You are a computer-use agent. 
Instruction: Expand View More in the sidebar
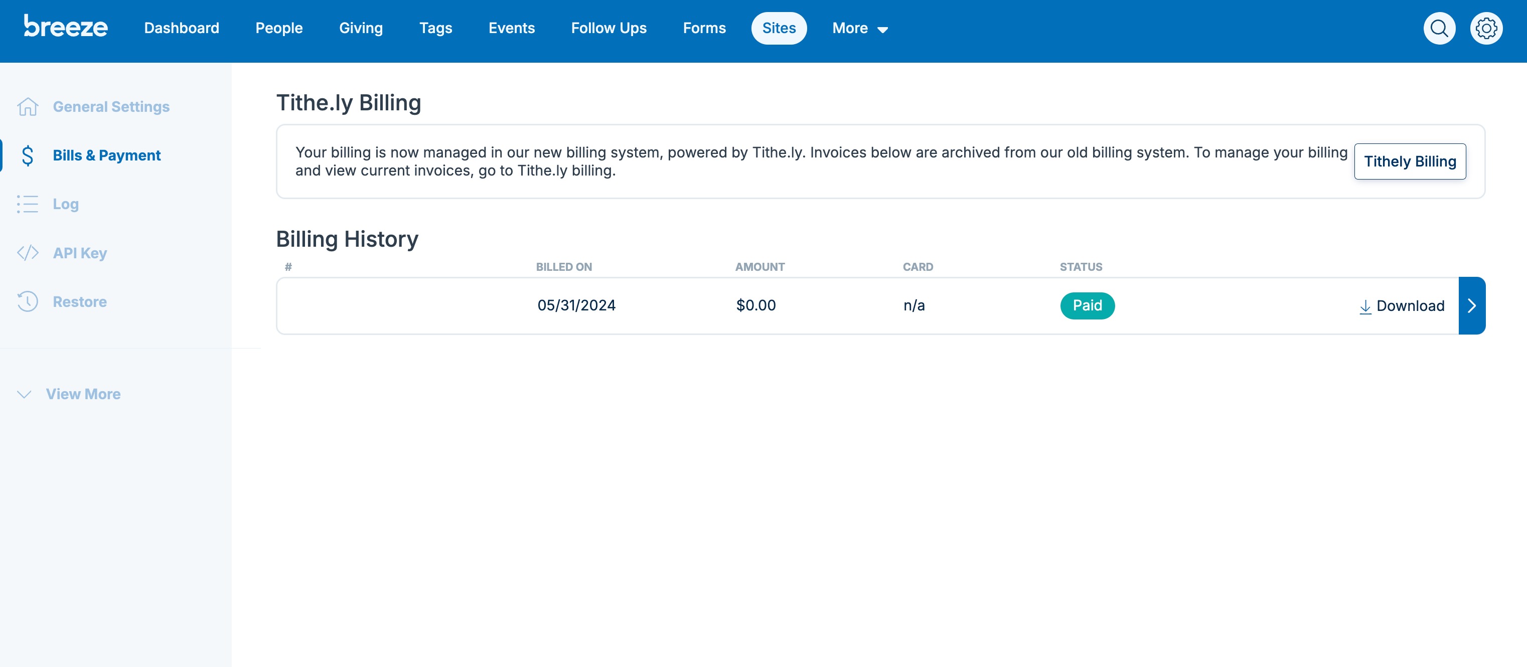pyautogui.click(x=82, y=393)
